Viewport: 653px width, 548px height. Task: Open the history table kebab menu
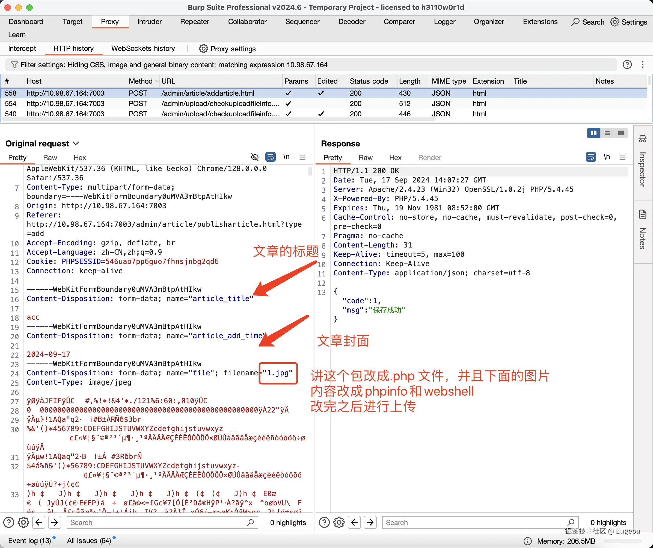tap(642, 64)
